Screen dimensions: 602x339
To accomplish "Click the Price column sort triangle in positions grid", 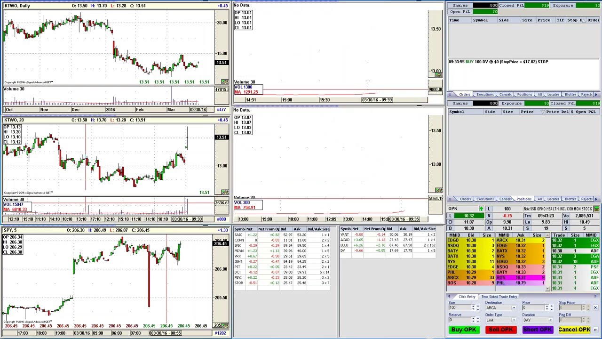I will click(x=543, y=112).
